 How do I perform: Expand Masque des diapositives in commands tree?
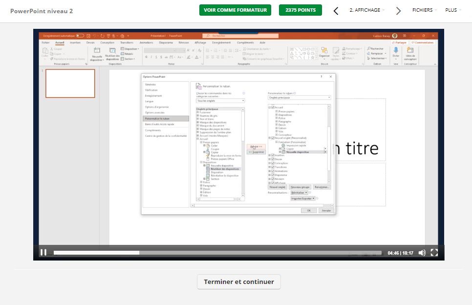pos(198,123)
